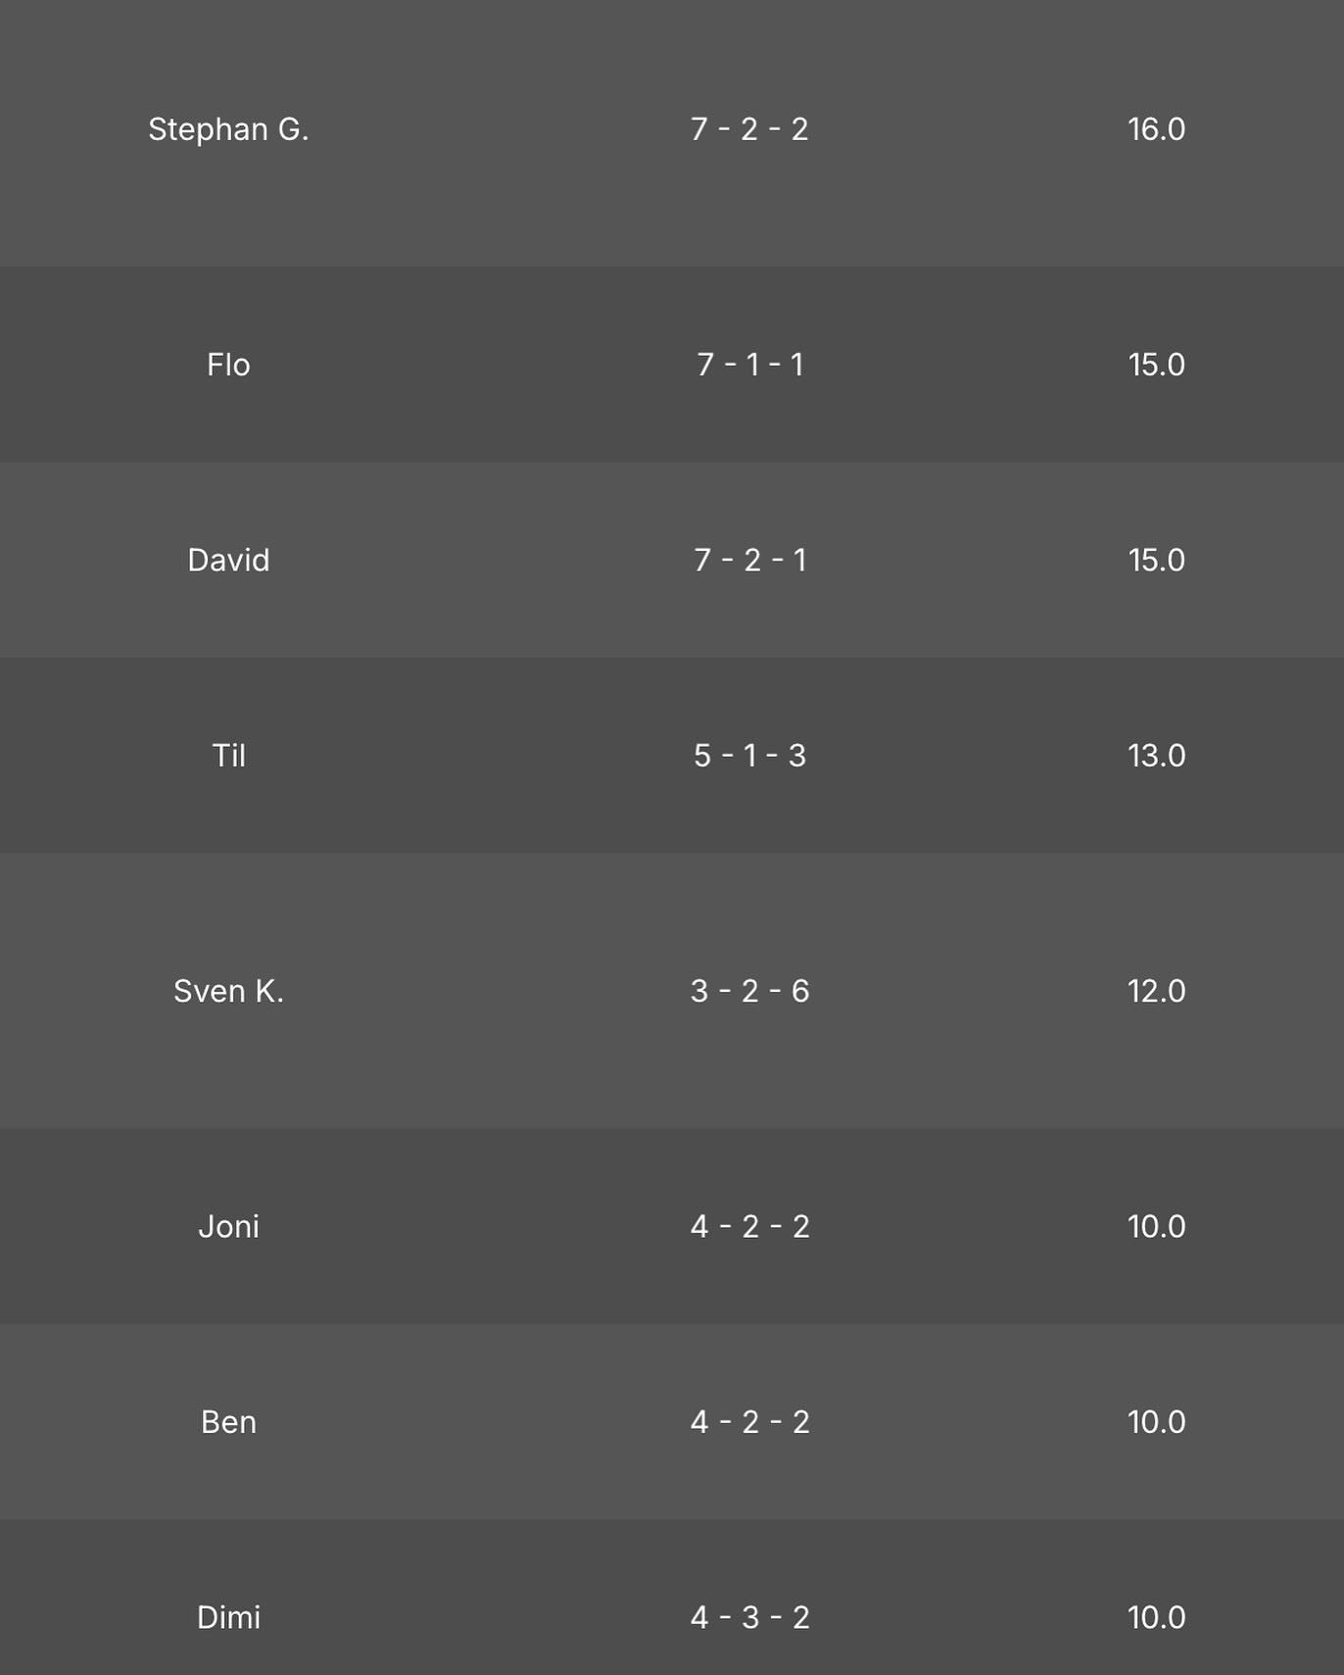This screenshot has width=1344, height=1675.
Task: Select David's record 7 - 2 - 1
Action: tap(749, 560)
